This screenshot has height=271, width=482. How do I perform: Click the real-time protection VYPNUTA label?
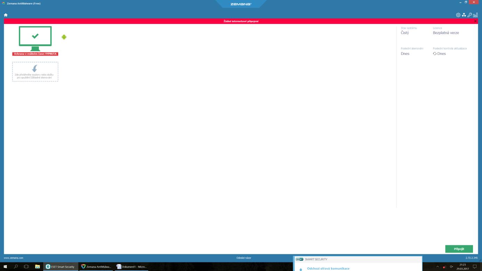point(35,54)
